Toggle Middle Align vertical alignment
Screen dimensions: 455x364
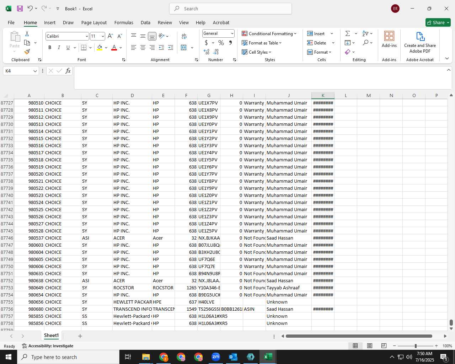143,36
